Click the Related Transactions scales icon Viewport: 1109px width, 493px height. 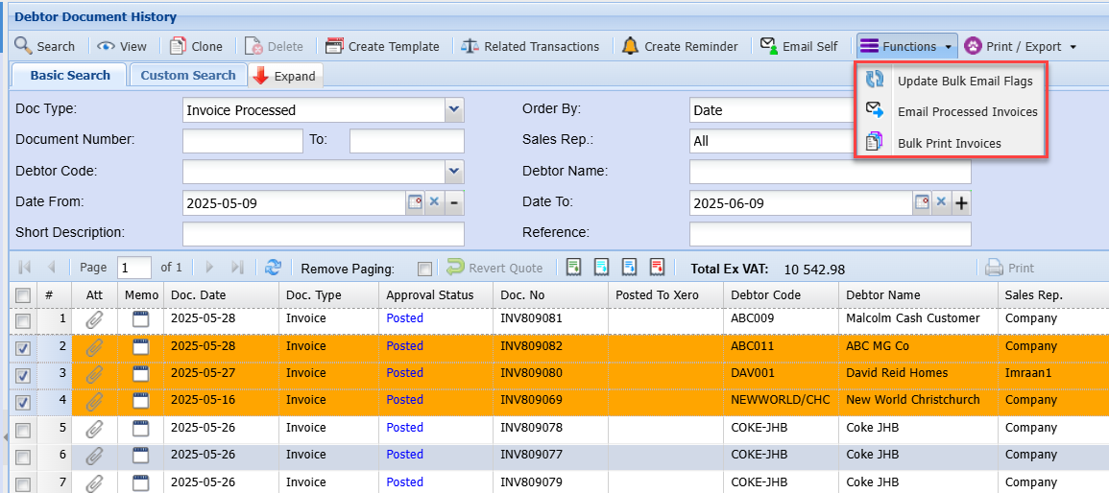coord(470,46)
